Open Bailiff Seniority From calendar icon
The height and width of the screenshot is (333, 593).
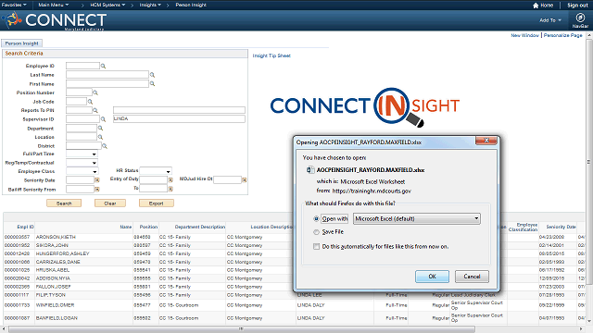pos(97,190)
